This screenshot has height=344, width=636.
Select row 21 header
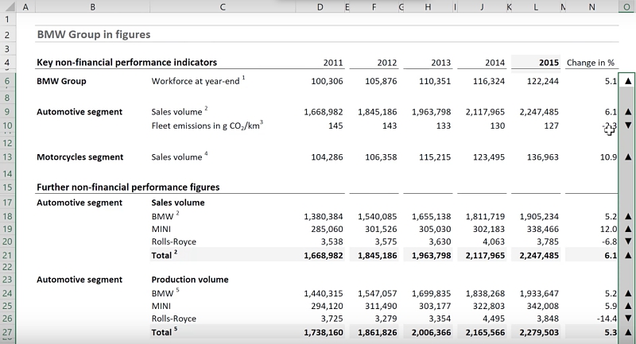pyautogui.click(x=7, y=254)
